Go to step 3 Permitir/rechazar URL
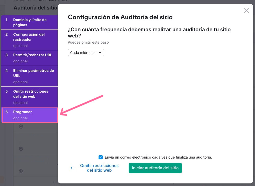Image resolution: width=255 pixels, height=186 pixels. (29, 58)
